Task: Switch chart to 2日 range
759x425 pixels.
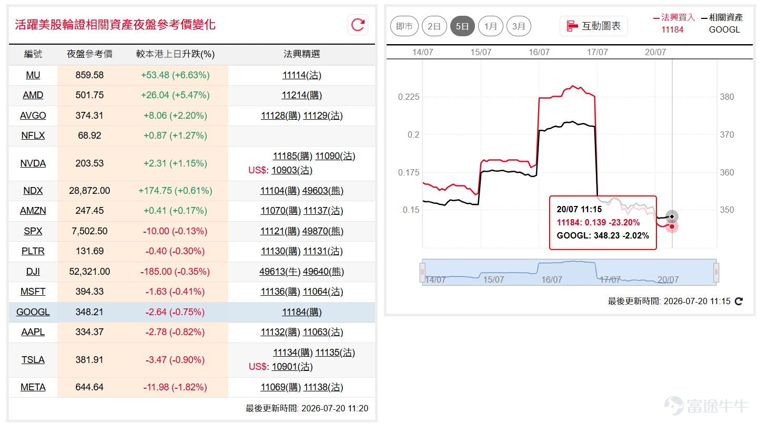Action: (x=434, y=26)
